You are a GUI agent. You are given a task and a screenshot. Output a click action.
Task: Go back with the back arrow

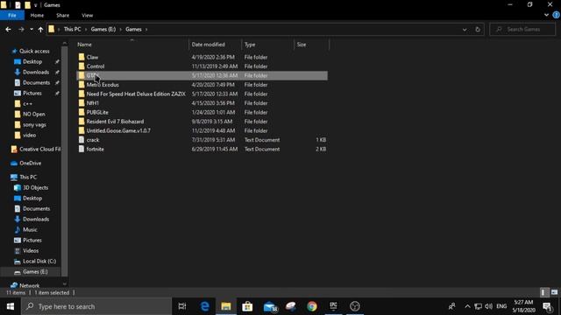(x=8, y=29)
